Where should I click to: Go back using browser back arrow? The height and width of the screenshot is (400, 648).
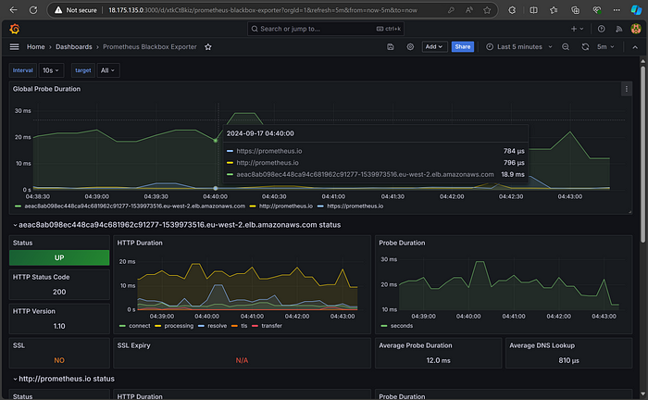[13, 10]
